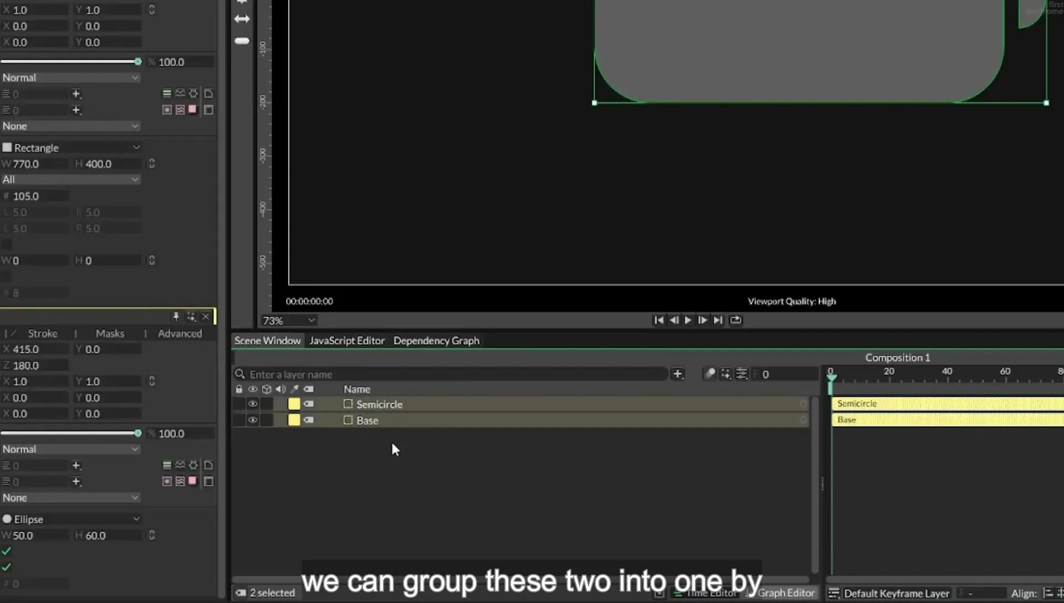This screenshot has width=1064, height=603.
Task: Open None dropdown in Rectangle panel
Action: 71,126
